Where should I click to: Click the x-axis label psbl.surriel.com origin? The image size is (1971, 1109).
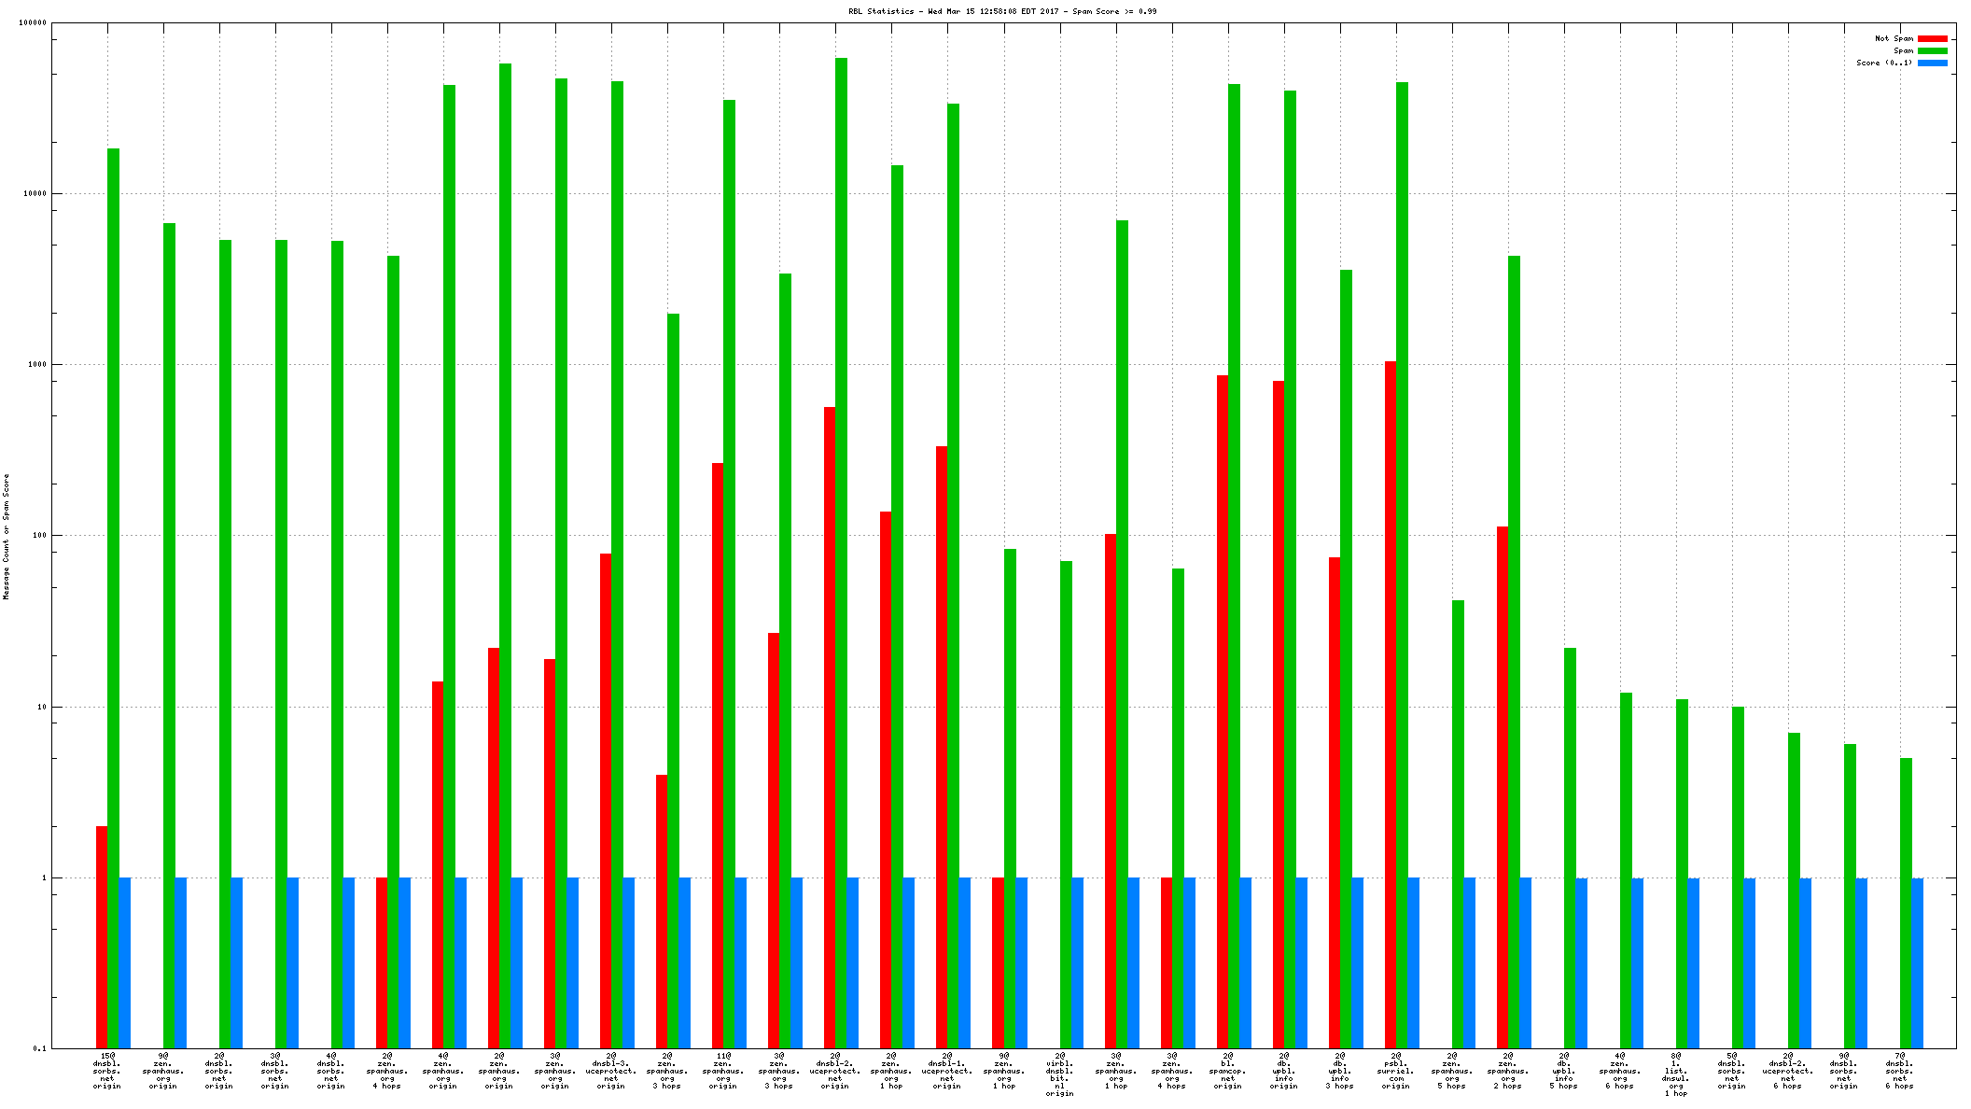pos(1396,1071)
